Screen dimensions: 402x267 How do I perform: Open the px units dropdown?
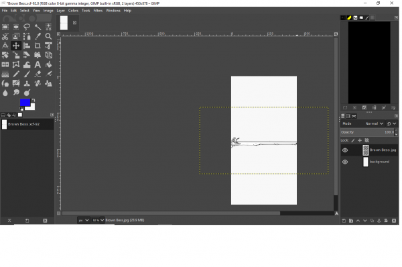click(x=84, y=220)
